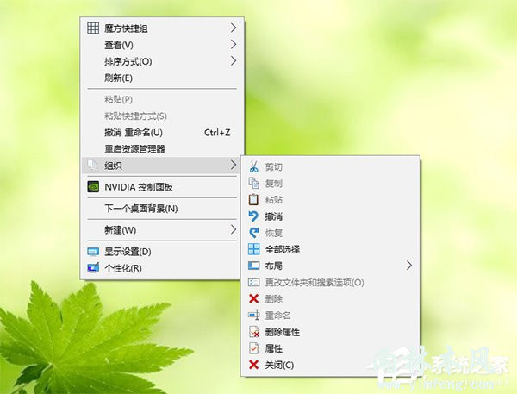The width and height of the screenshot is (517, 394).
Task: Click the 布局 layout icon
Action: click(x=254, y=266)
